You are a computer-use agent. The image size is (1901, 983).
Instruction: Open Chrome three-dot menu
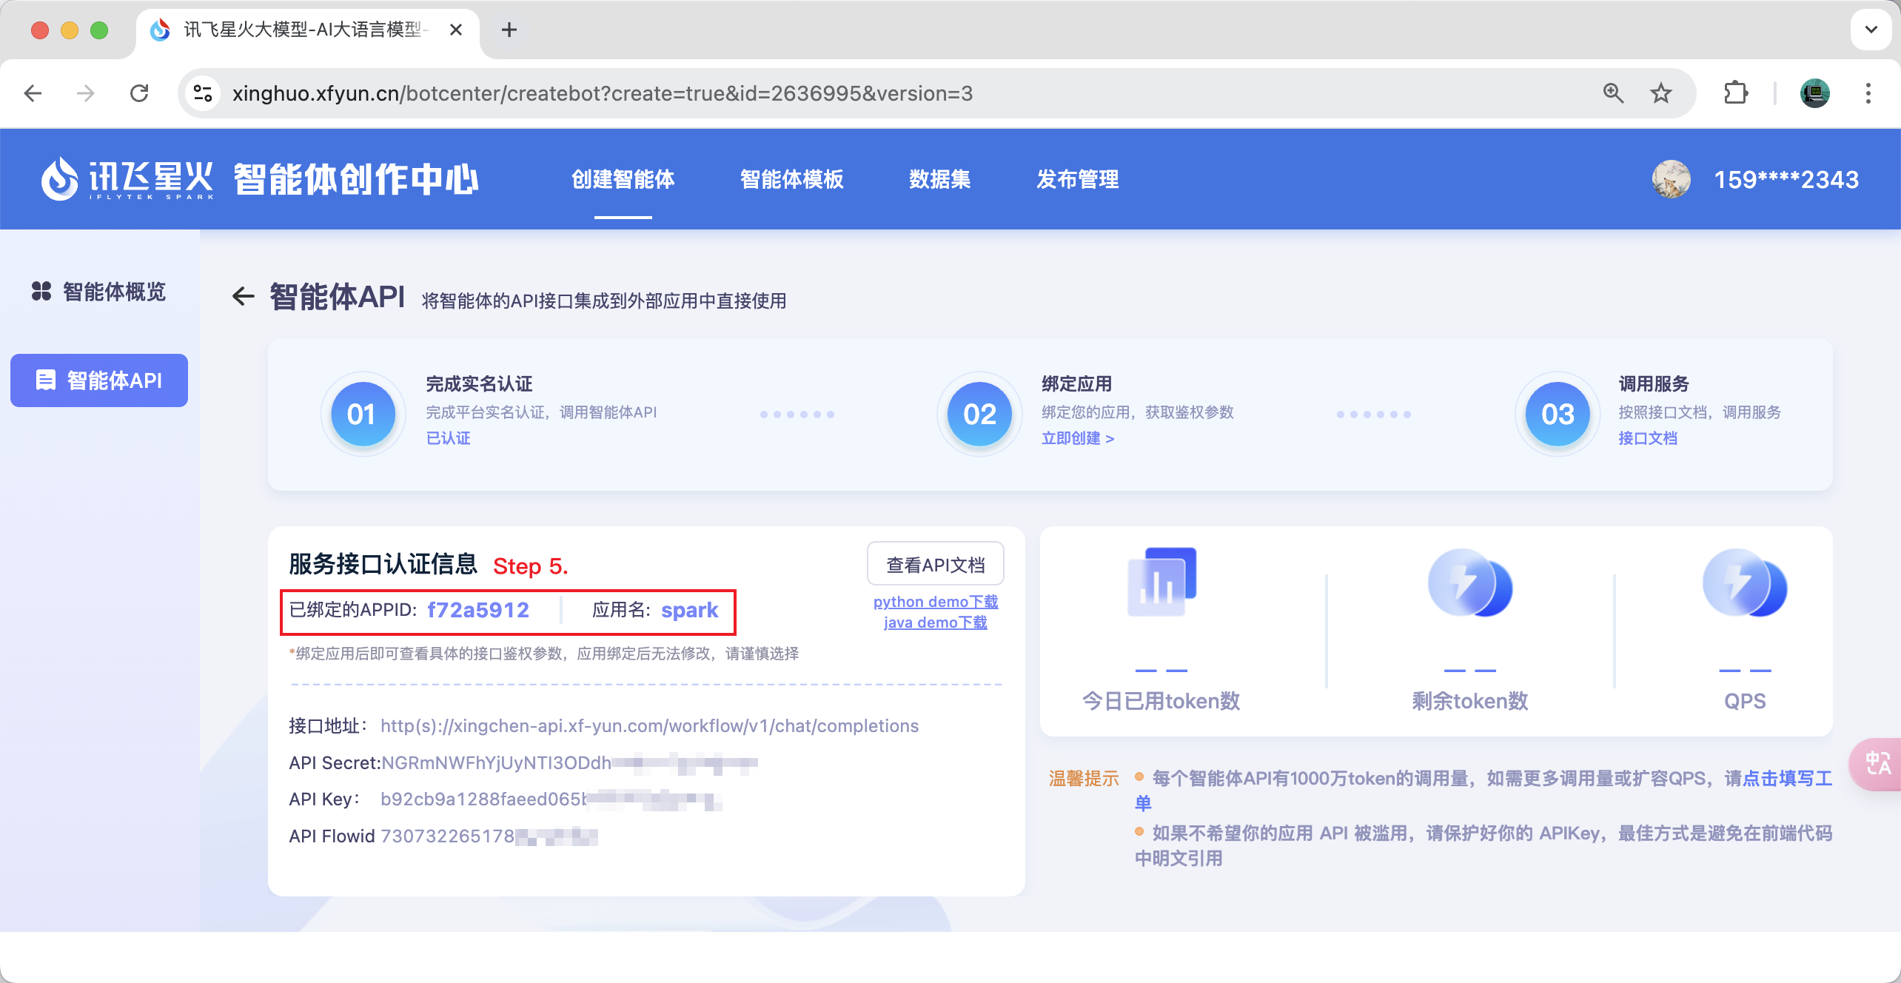point(1868,93)
